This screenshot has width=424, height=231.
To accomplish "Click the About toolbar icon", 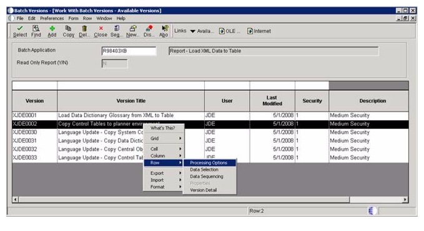I will [165, 28].
